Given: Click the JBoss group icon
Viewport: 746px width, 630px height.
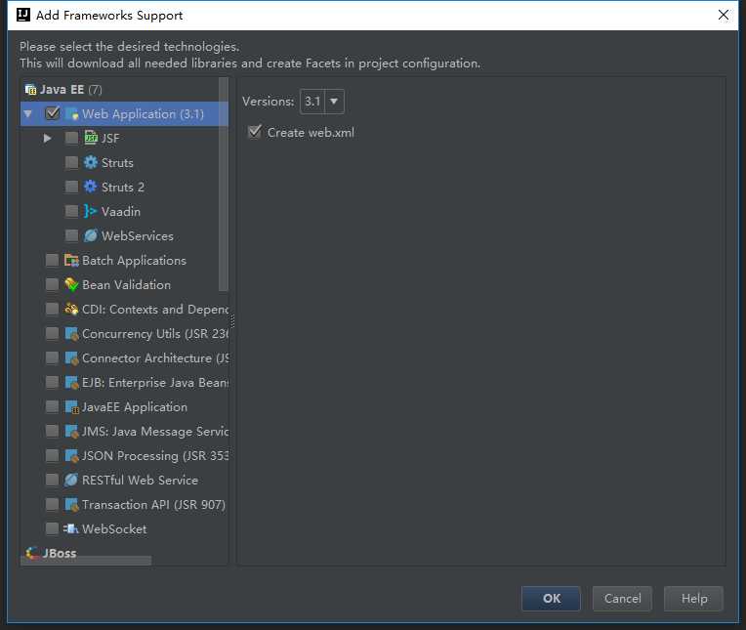Looking at the screenshot, I should 32,553.
